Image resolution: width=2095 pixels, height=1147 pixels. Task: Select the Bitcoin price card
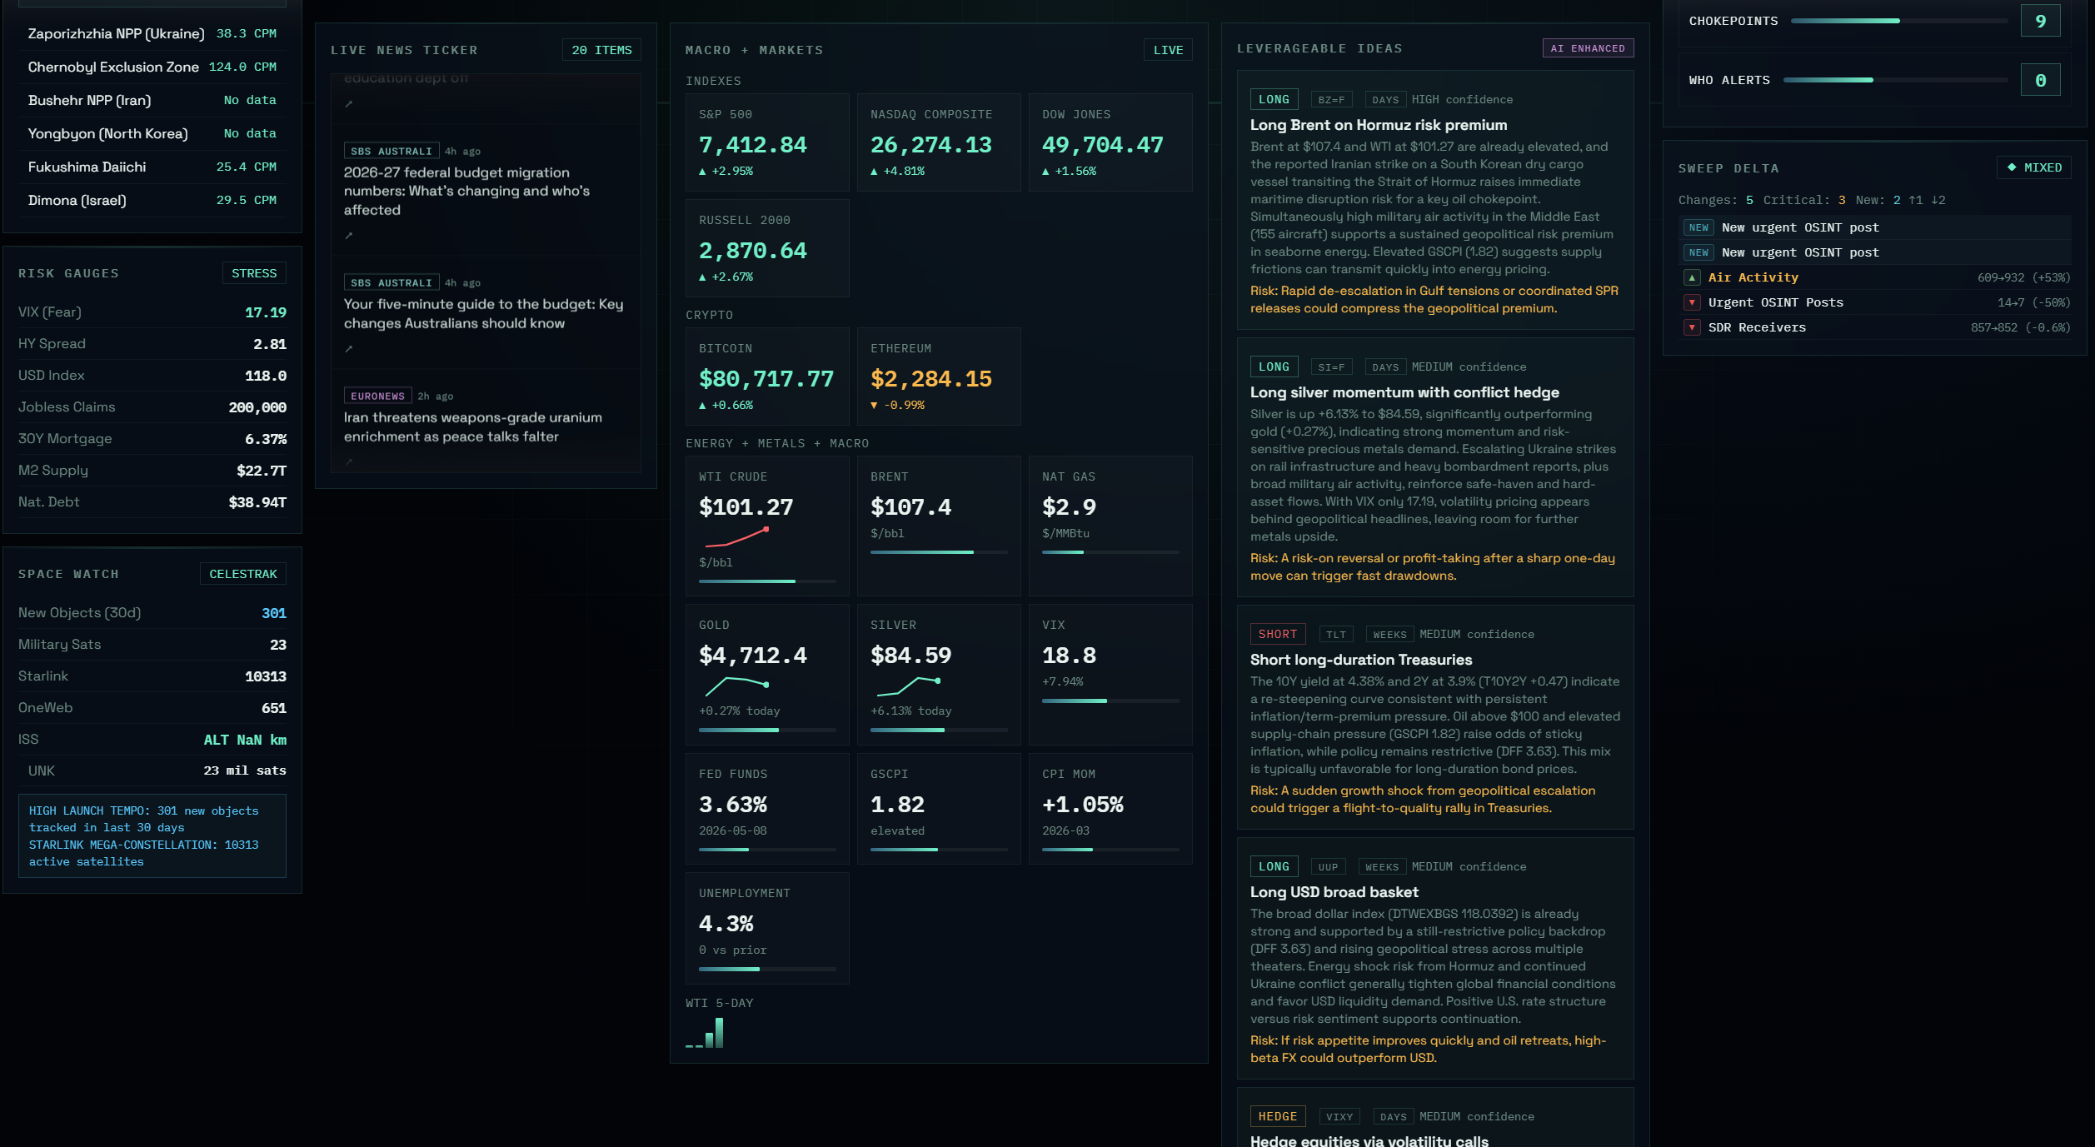767,377
